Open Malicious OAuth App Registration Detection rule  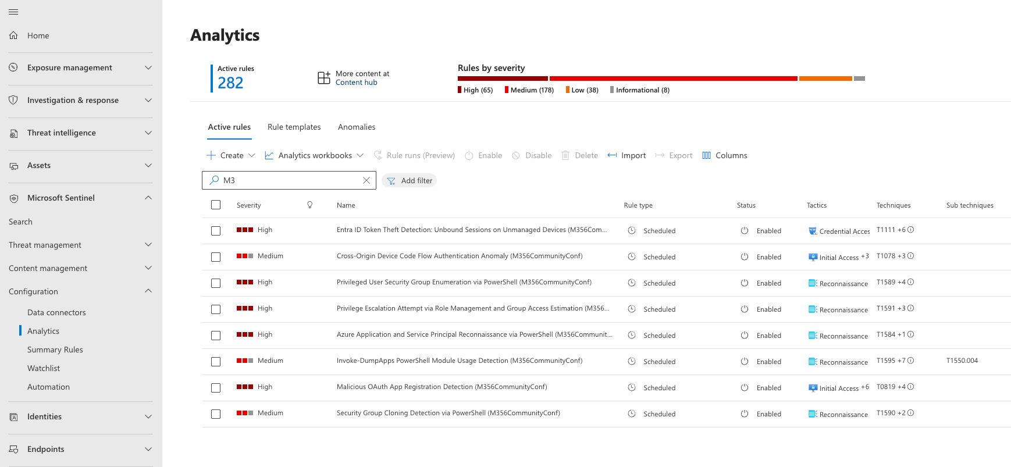(442, 387)
